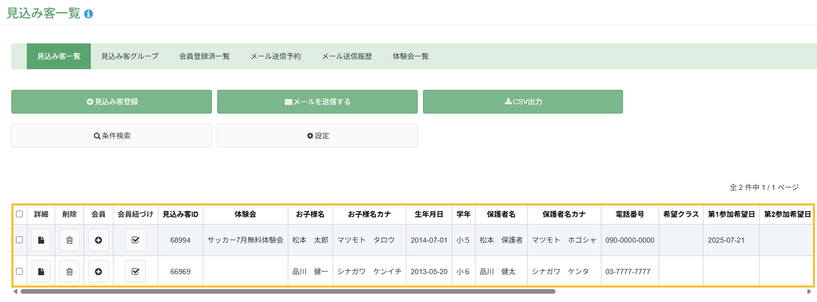The width and height of the screenshot is (817, 302).
Task: Click the info icon beside 見込み客一覧 title
Action: point(89,14)
